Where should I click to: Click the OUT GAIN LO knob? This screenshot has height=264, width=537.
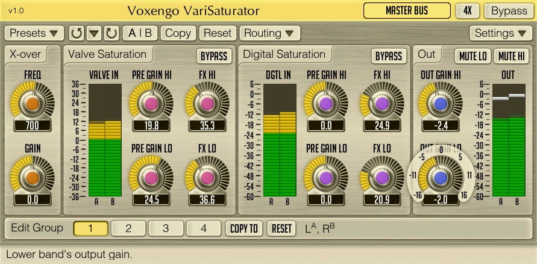[x=441, y=178]
